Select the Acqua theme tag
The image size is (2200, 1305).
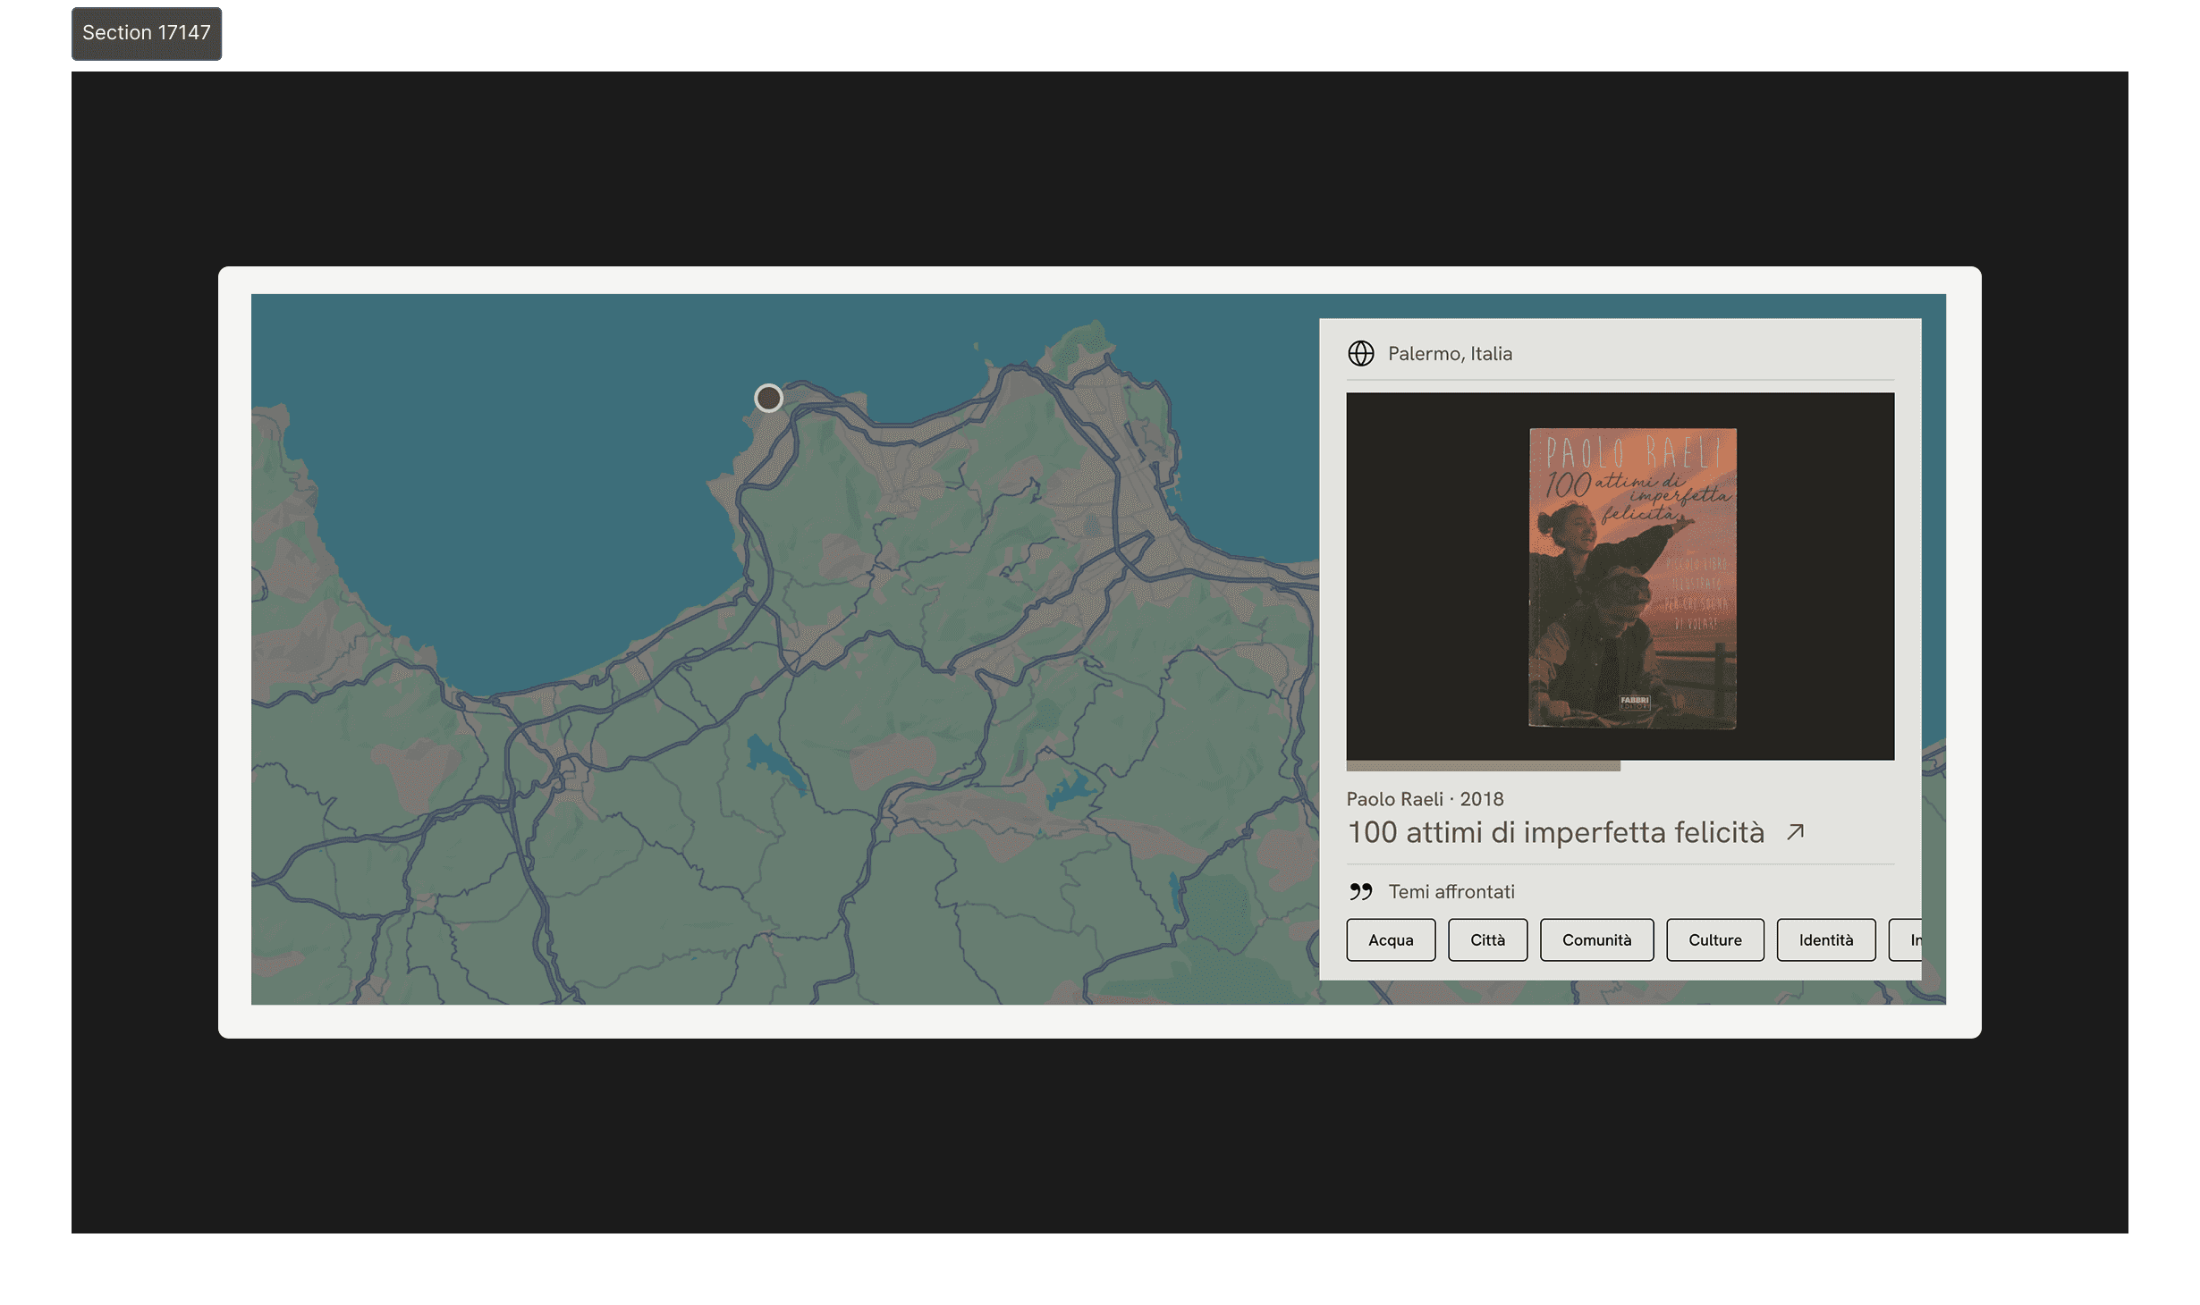pyautogui.click(x=1390, y=940)
